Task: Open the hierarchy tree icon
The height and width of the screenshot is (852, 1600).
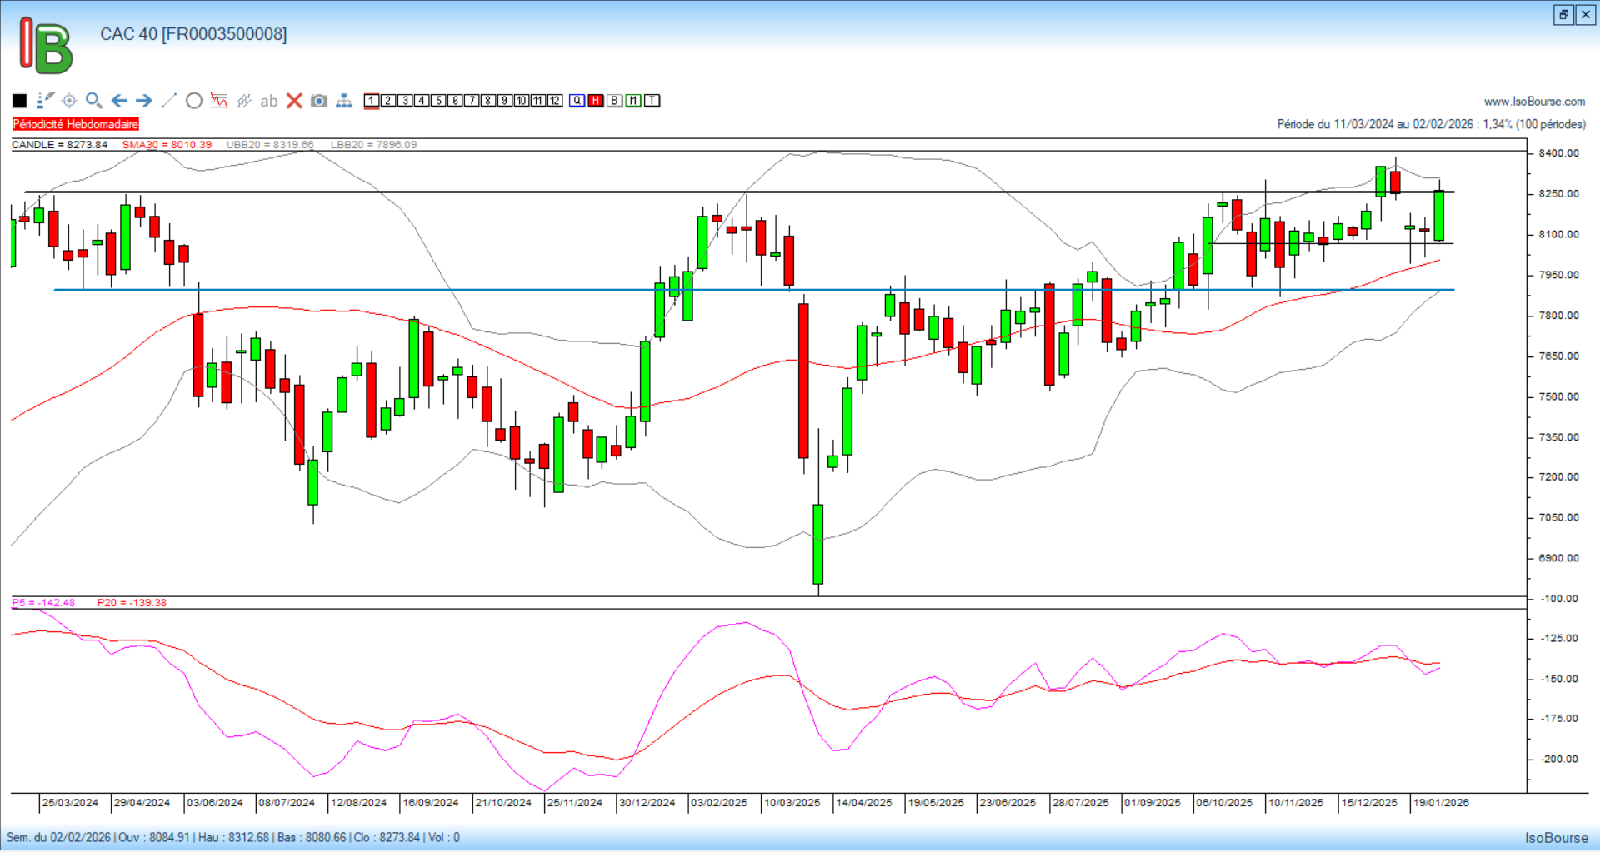Action: [x=344, y=101]
